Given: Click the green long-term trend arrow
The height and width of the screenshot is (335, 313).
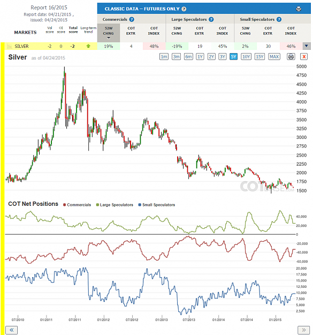Looking at the screenshot, I should pos(88,46).
